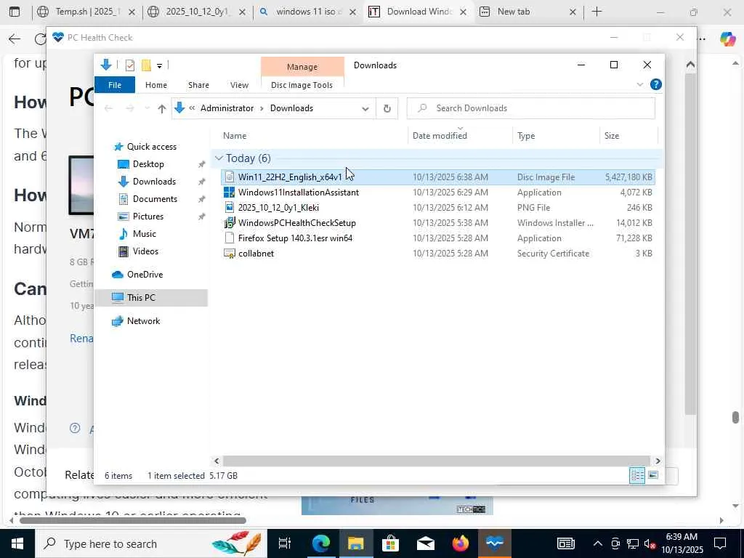Select the collabnet certificate icon
This screenshot has height=558, width=744.
click(229, 254)
